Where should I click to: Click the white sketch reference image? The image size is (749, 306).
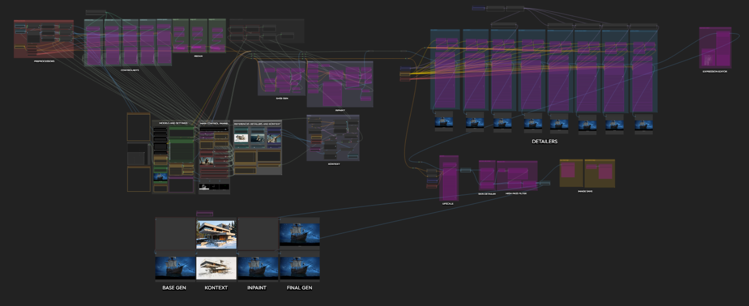coord(241,138)
